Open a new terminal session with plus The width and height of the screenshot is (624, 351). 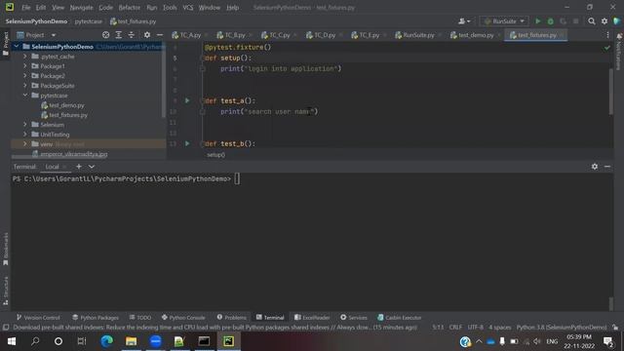pyautogui.click(x=79, y=167)
